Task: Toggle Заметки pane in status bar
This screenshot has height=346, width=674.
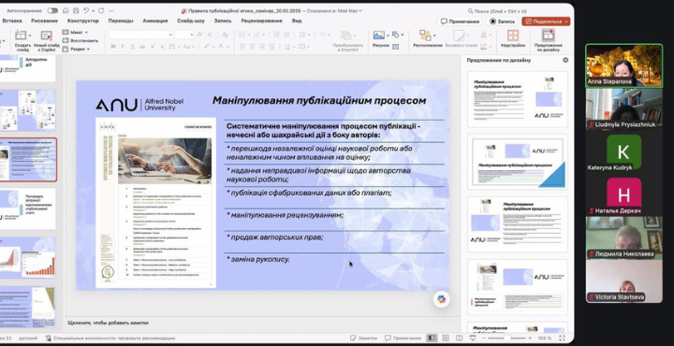Action: 363,339
